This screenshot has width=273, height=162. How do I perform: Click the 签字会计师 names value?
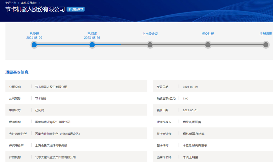click(x=193, y=134)
